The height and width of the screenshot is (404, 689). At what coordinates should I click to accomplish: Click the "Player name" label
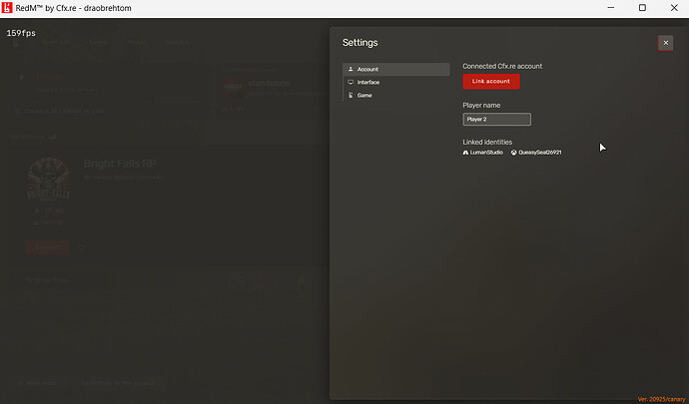pyautogui.click(x=481, y=106)
